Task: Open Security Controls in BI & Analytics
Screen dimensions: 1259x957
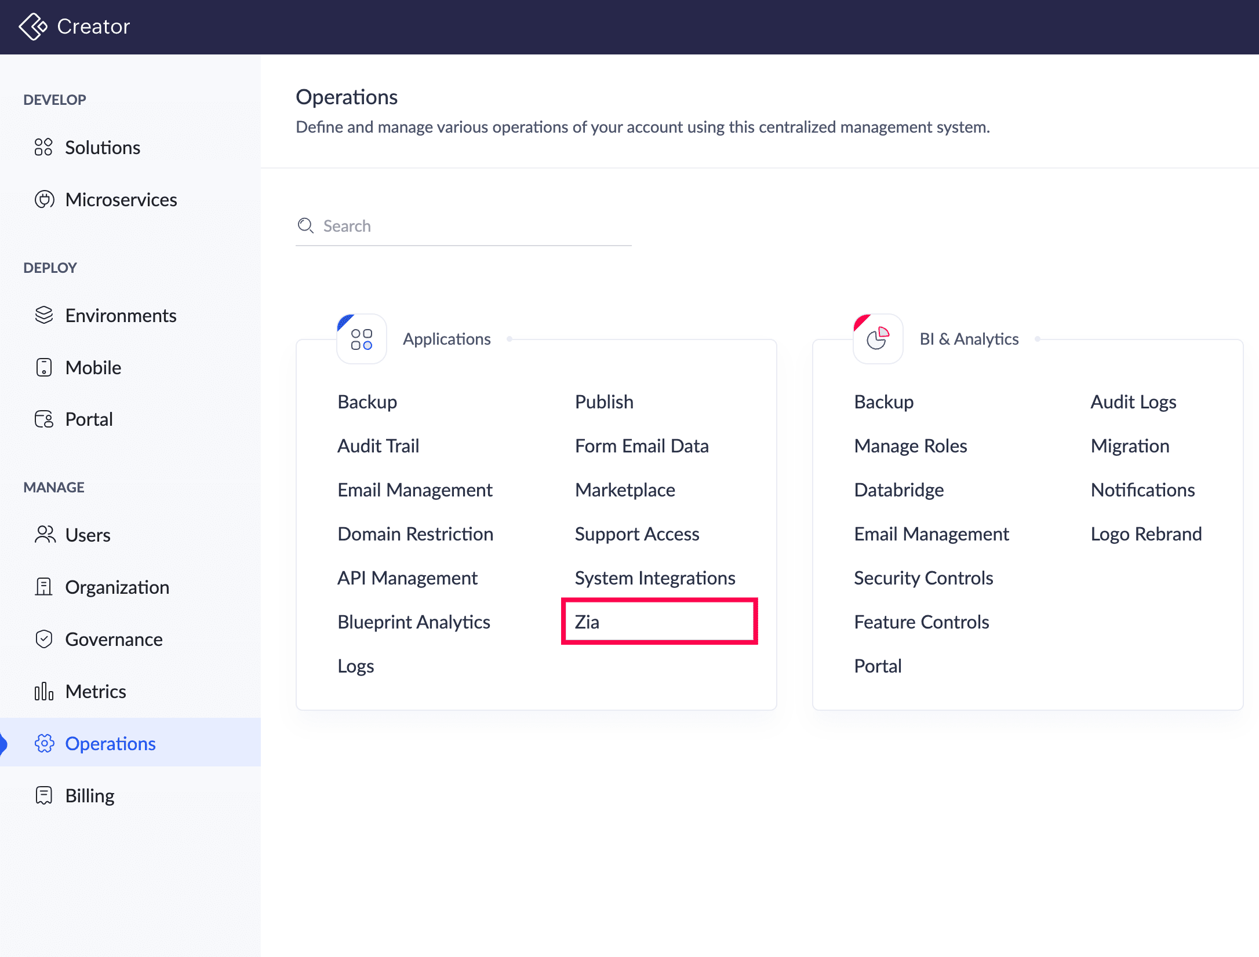Action: pyautogui.click(x=923, y=578)
